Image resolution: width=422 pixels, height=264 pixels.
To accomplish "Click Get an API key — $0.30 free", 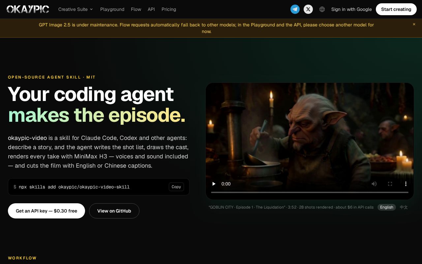I will click(x=46, y=211).
